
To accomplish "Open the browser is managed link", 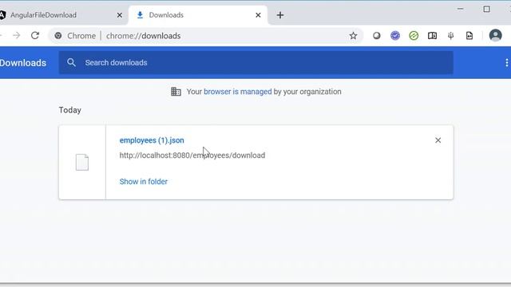I will click(238, 92).
